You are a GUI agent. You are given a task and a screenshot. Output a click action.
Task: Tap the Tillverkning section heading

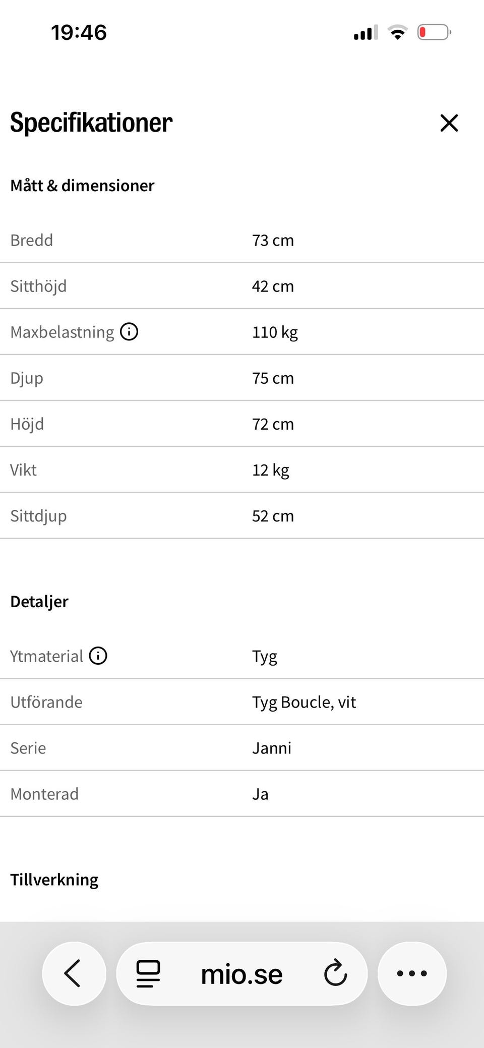54,880
